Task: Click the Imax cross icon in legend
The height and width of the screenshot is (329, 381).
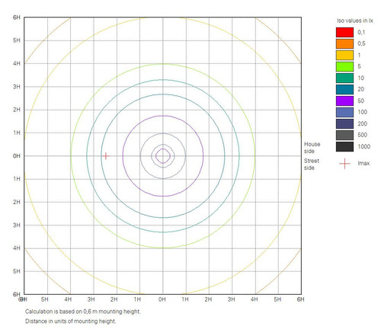Action: (x=344, y=164)
